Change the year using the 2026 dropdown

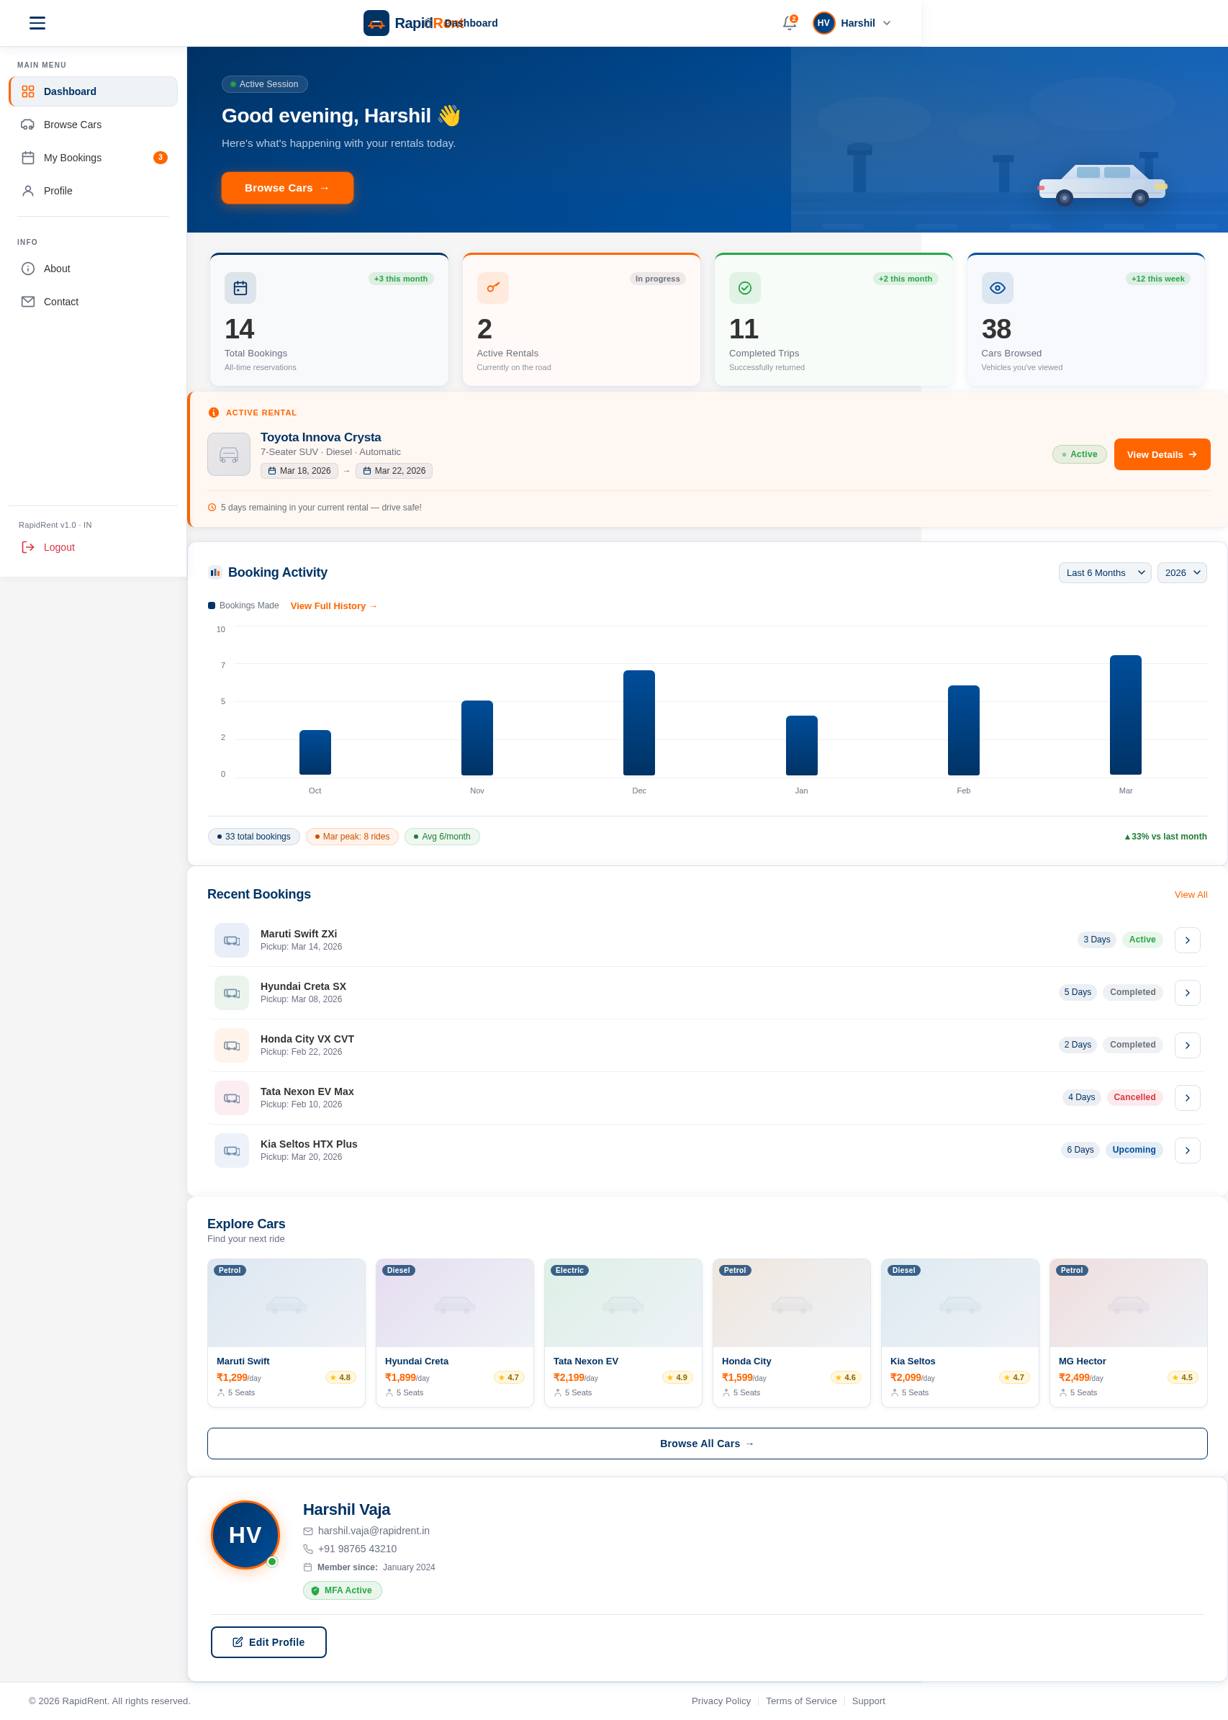(x=1181, y=572)
